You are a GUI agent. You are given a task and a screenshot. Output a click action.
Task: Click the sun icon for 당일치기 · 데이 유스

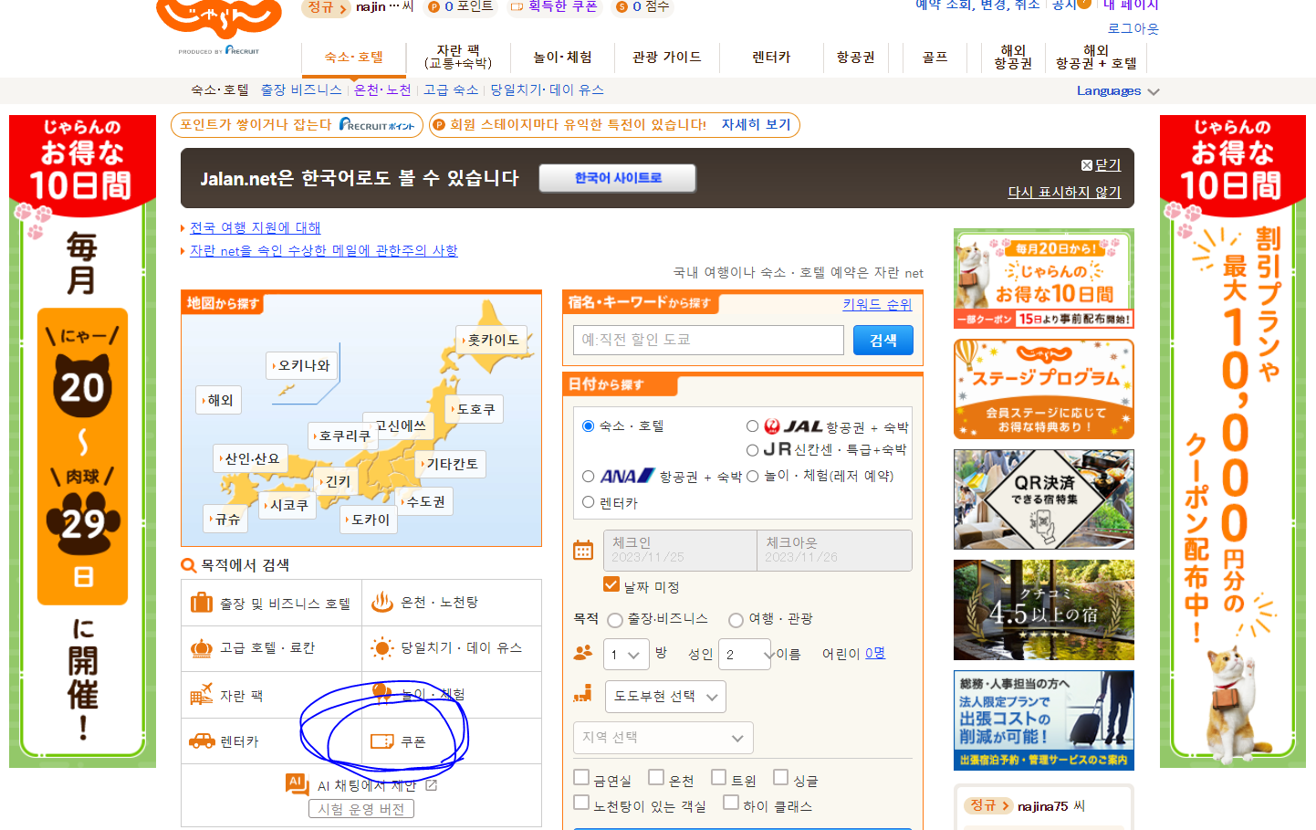[x=381, y=648]
